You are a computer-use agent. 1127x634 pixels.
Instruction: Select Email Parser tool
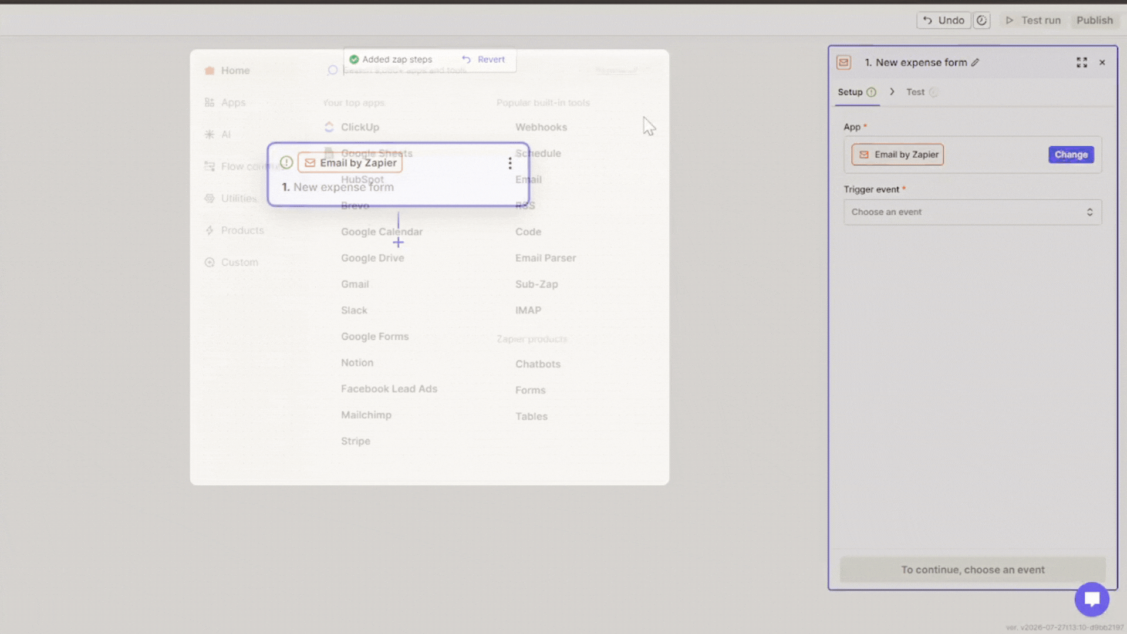545,258
